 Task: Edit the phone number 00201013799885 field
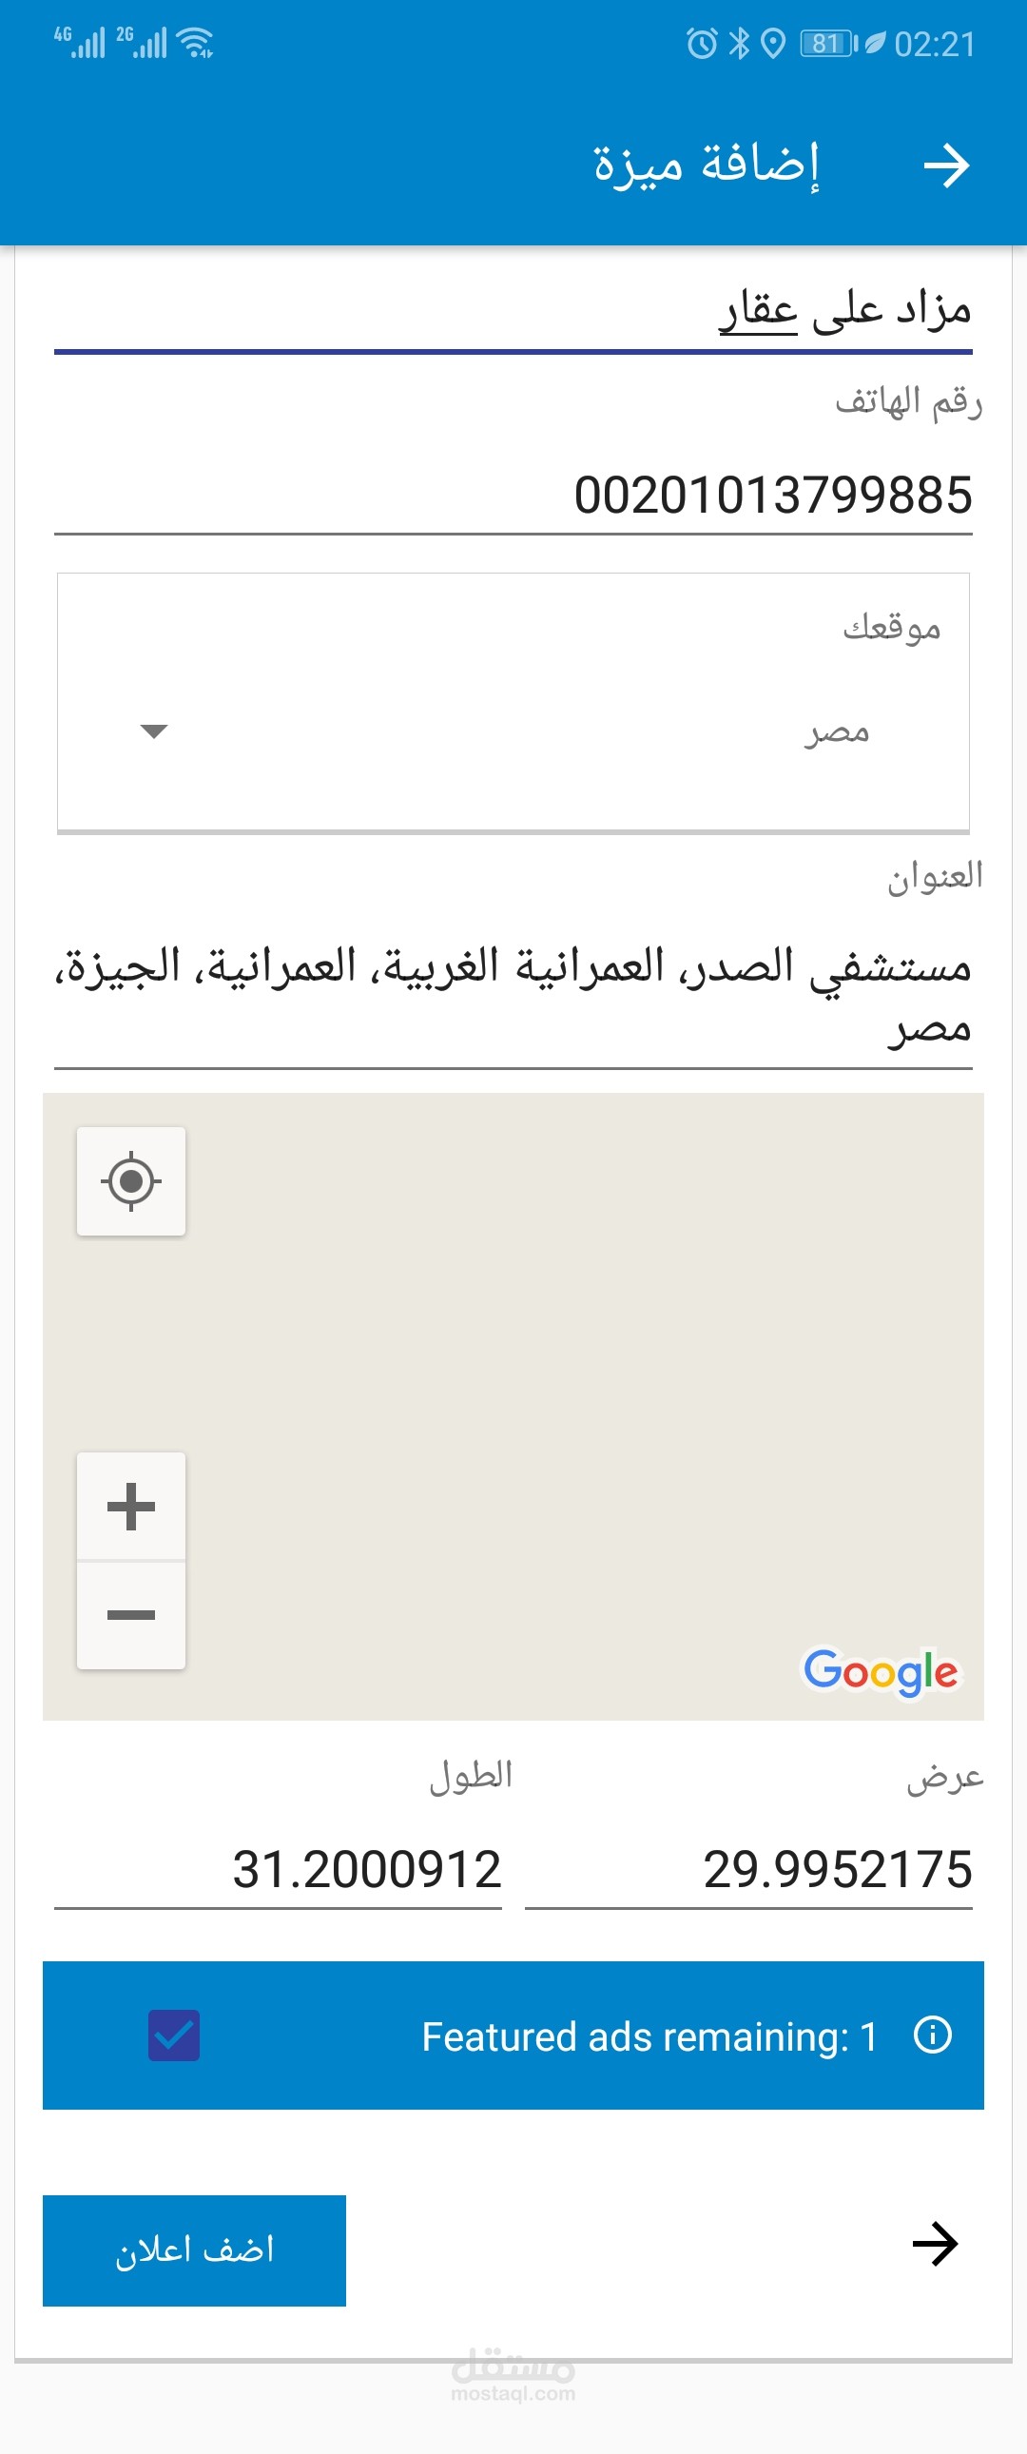pyautogui.click(x=513, y=496)
